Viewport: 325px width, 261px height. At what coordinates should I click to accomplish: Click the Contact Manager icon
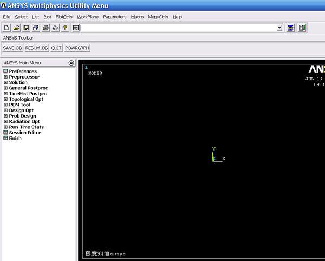pos(302,28)
